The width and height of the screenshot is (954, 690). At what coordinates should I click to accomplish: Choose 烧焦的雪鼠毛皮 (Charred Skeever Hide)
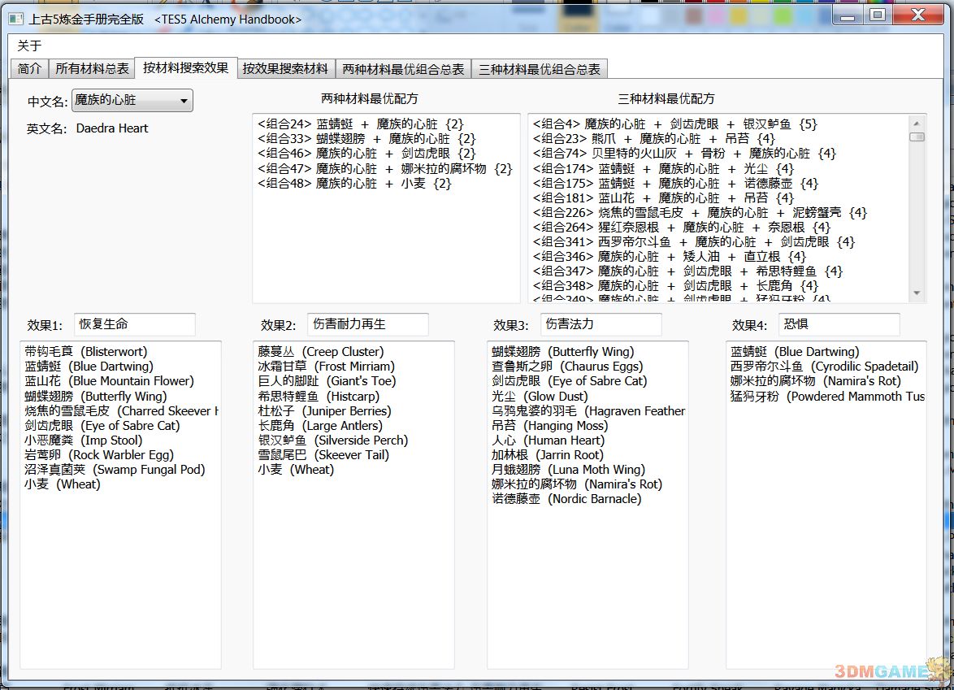tap(122, 410)
